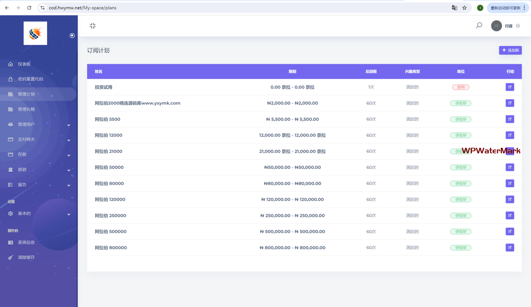The width and height of the screenshot is (531, 307).
Task: Click the fullscreen collapse icon in header
Action: coord(93,26)
